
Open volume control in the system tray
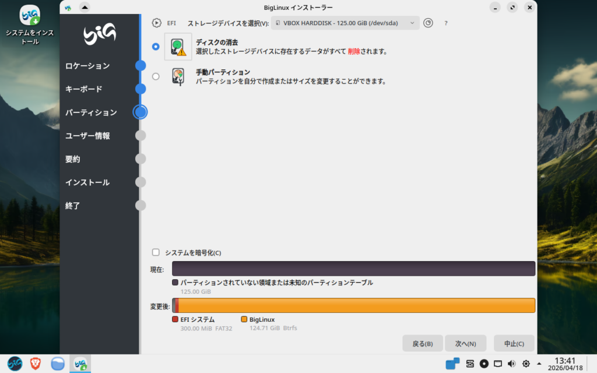click(x=512, y=364)
